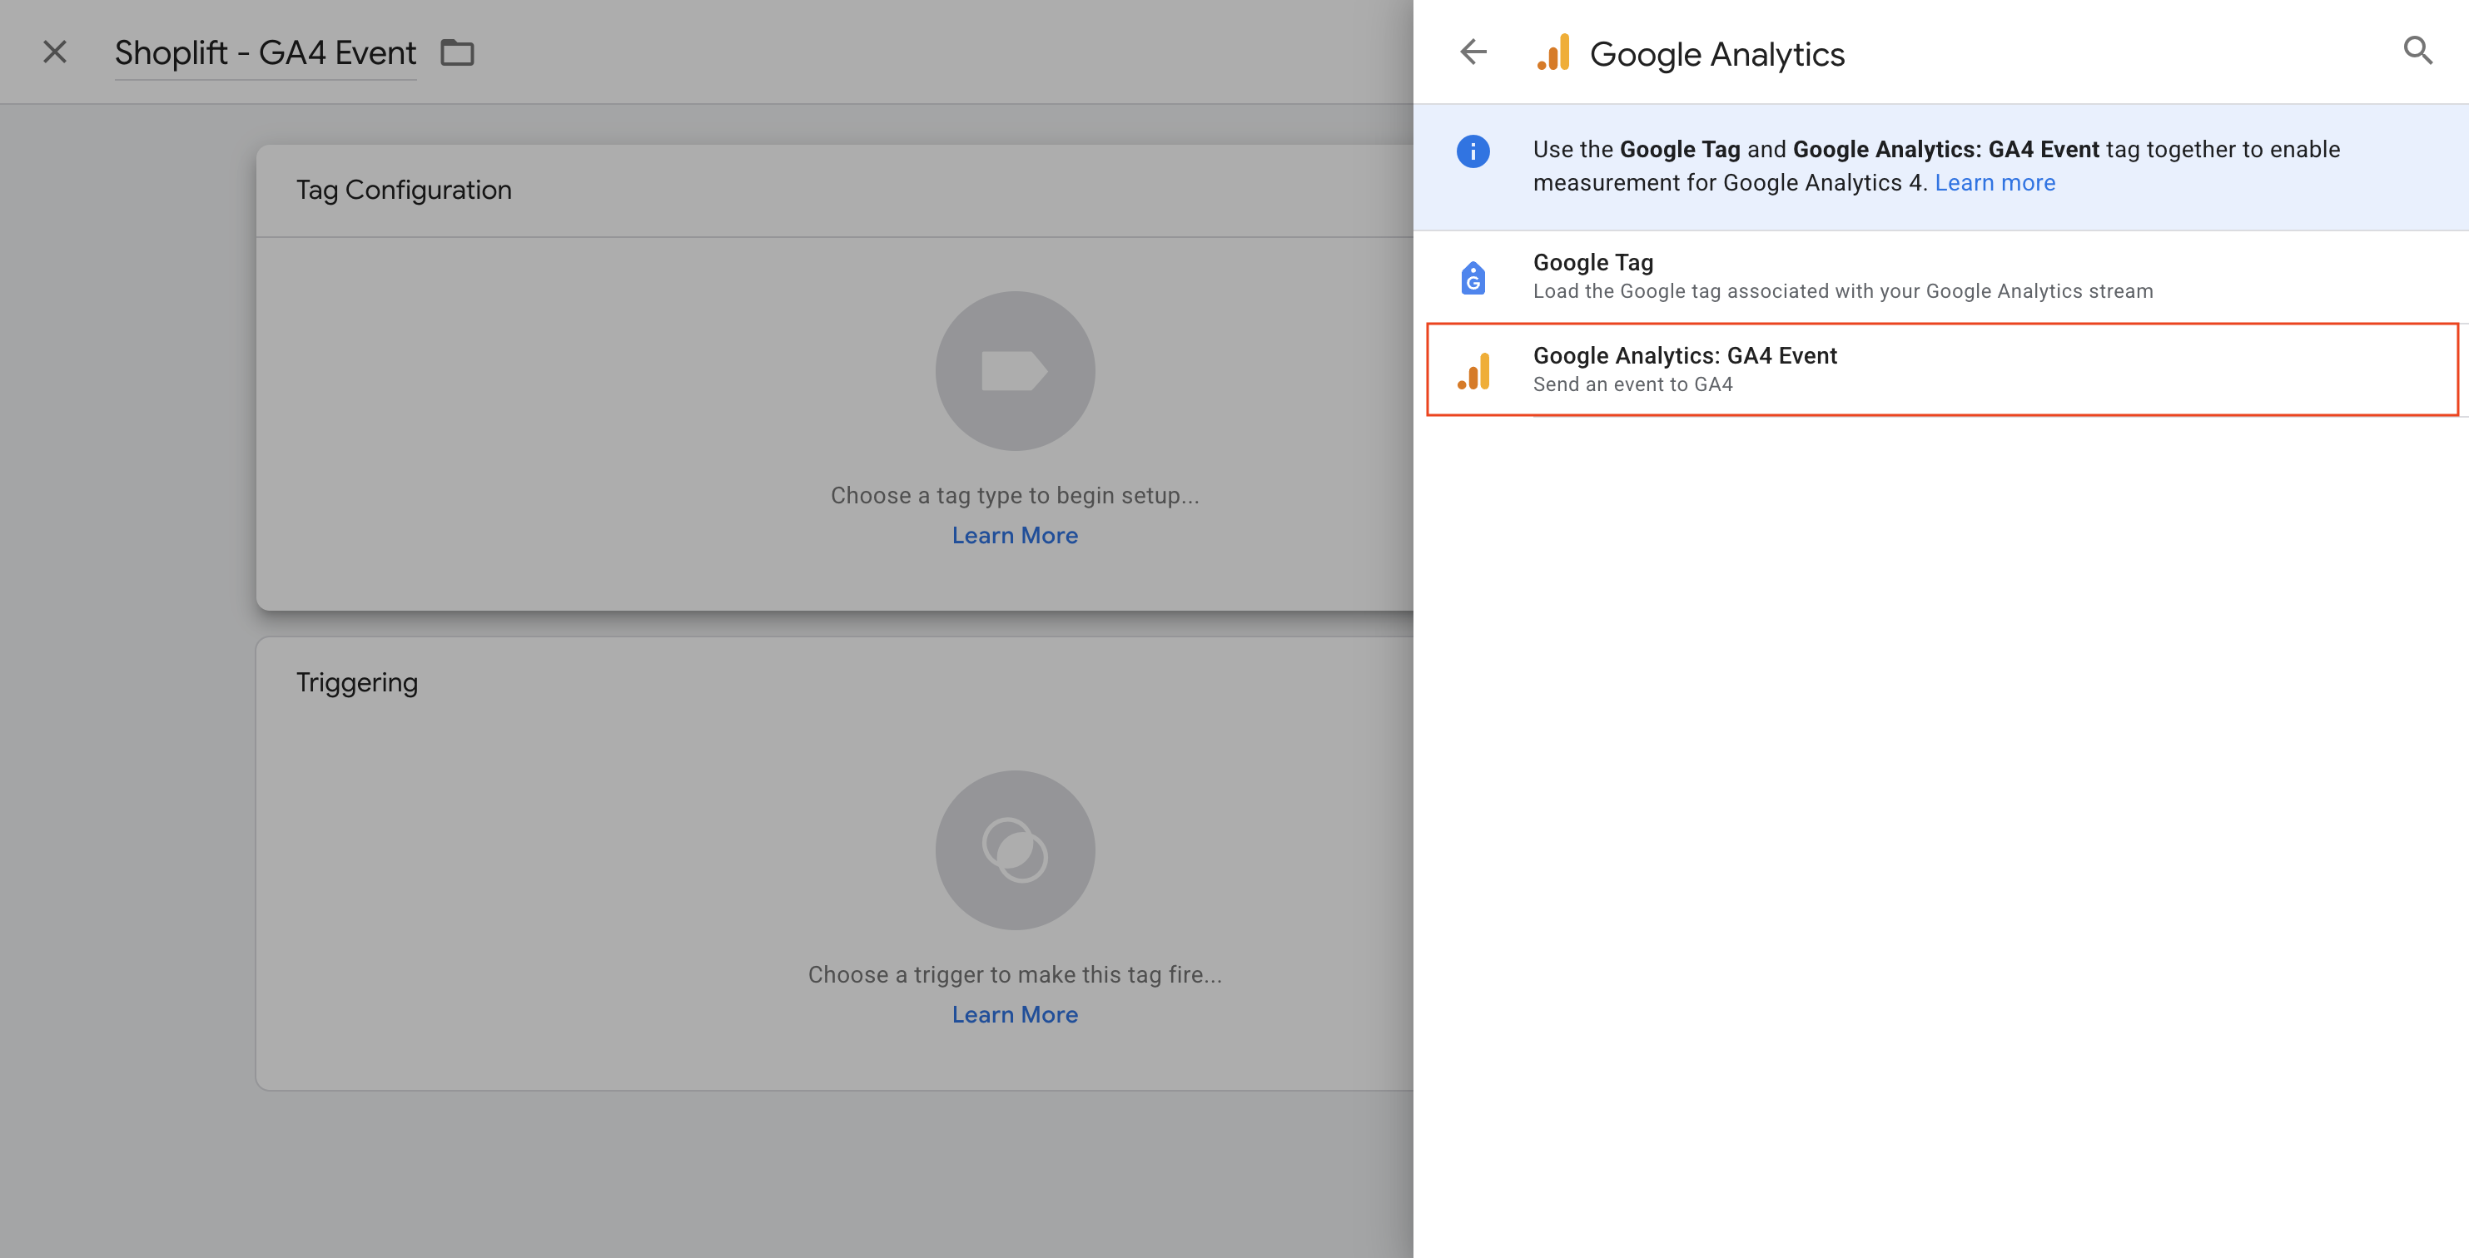This screenshot has height=1258, width=2469.
Task: Click the Google Tag icon
Action: point(1473,278)
